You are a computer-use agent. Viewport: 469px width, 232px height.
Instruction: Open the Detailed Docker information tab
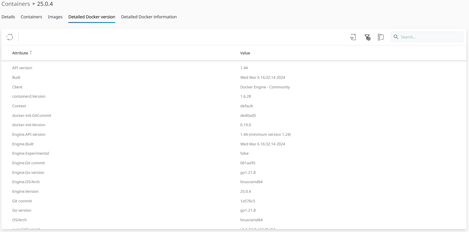click(x=149, y=17)
